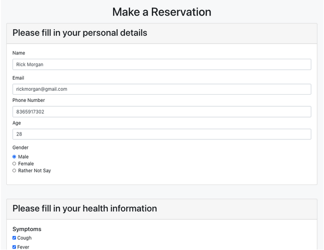This screenshot has height=250, width=324.
Task: Select the Male radio button
Action: pyautogui.click(x=15, y=157)
